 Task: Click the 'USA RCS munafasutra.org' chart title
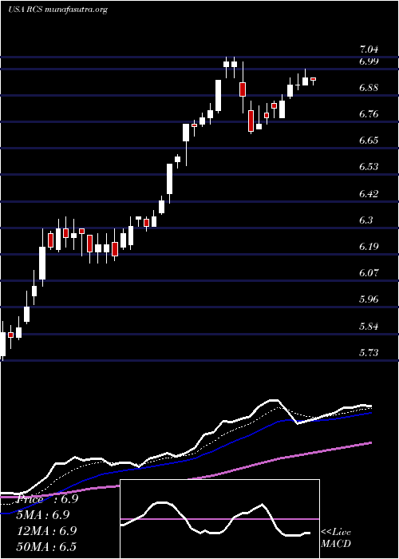[x=57, y=10]
